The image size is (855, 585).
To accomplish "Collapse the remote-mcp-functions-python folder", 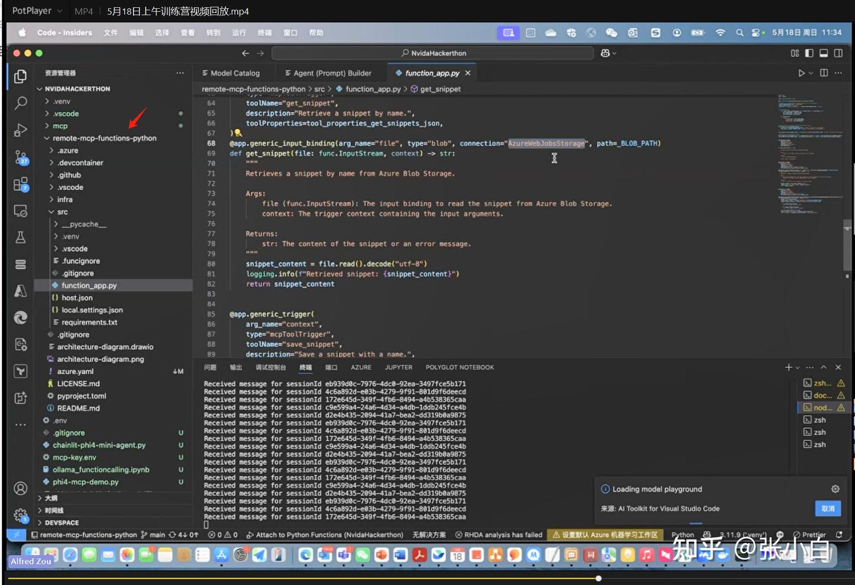I will point(104,138).
